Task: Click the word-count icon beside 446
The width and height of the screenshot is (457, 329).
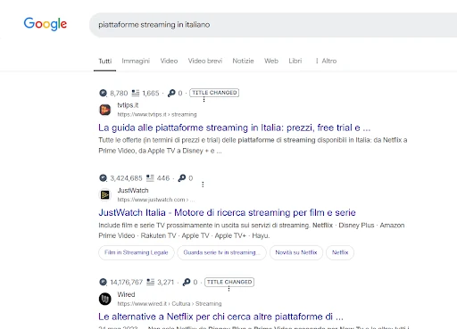Action: click(x=150, y=178)
